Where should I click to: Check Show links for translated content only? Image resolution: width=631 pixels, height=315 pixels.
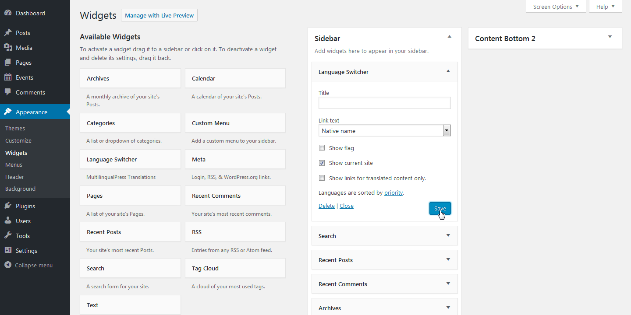[x=322, y=178]
